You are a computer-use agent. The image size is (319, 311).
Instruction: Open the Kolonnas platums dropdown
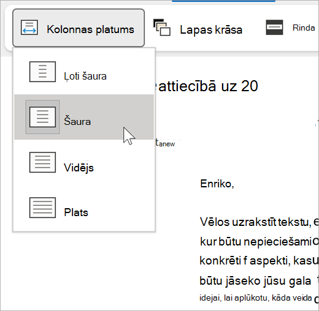tap(79, 28)
